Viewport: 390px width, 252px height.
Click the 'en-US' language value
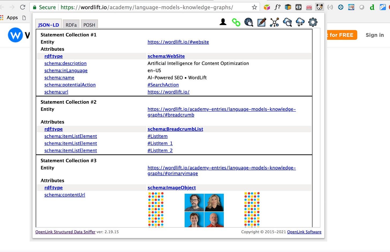pyautogui.click(x=154, y=71)
